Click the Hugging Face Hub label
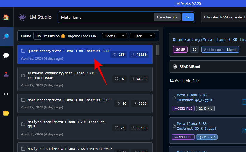 81,36
